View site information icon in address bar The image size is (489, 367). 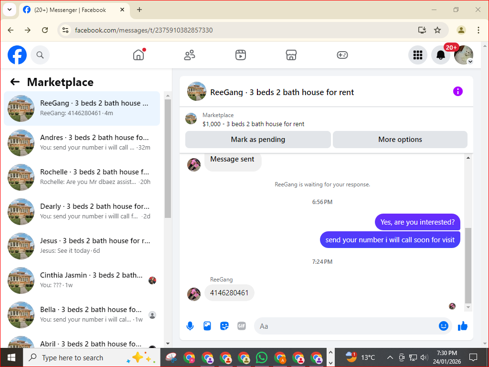[x=65, y=30]
